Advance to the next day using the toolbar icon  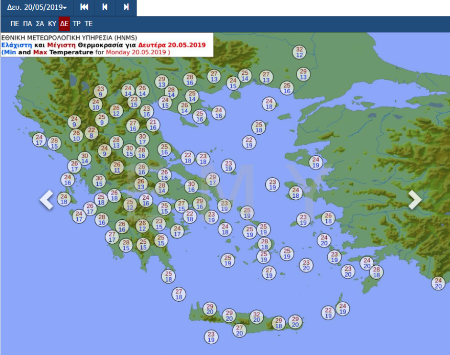point(126,8)
